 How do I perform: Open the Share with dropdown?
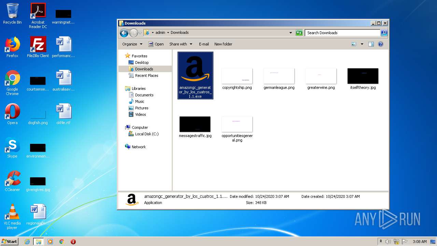(x=181, y=44)
